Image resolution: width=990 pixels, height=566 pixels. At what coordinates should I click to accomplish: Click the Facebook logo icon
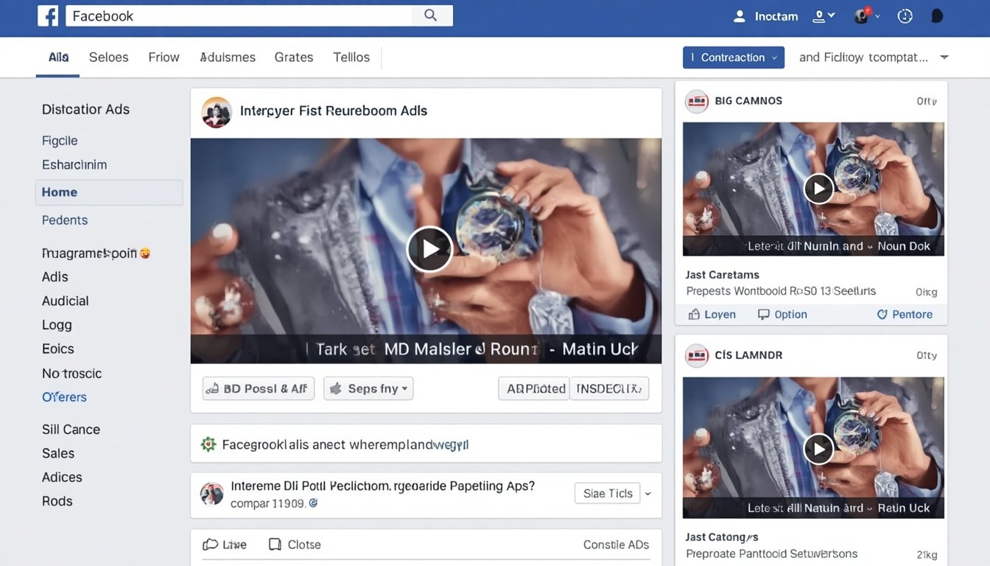tap(48, 15)
